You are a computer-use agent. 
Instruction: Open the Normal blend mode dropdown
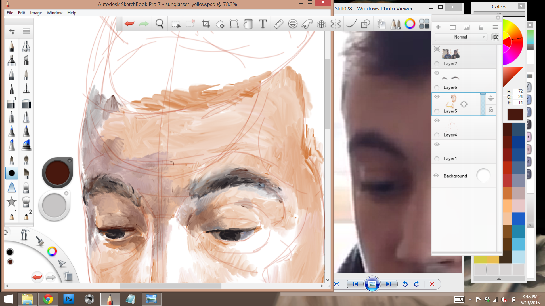tap(461, 37)
